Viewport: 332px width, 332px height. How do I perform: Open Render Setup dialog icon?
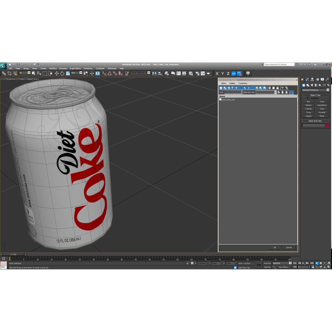[x=197, y=73]
